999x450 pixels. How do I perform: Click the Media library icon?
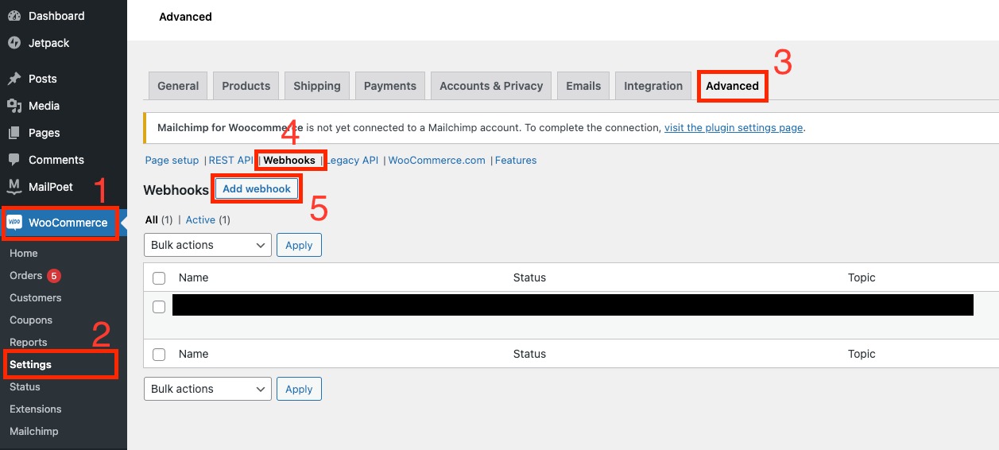[x=14, y=106]
